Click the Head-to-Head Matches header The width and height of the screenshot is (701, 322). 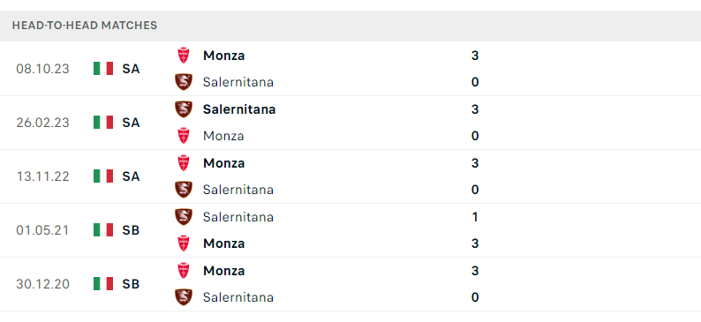pos(85,26)
